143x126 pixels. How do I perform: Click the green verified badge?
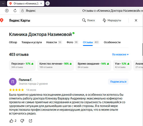[74, 33]
